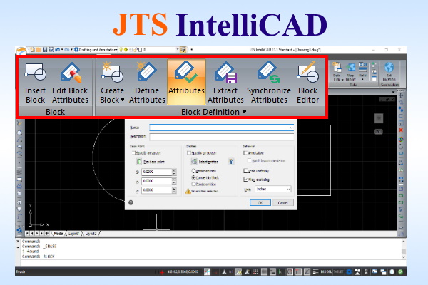Open the Data Link dropdown arrow
Viewport: 428px width, 285px height.
[x=342, y=80]
